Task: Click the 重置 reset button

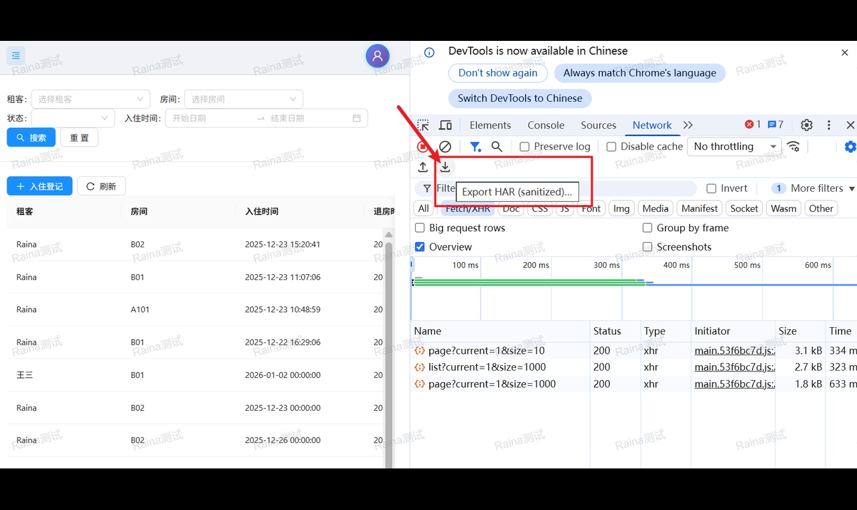Action: click(x=80, y=137)
